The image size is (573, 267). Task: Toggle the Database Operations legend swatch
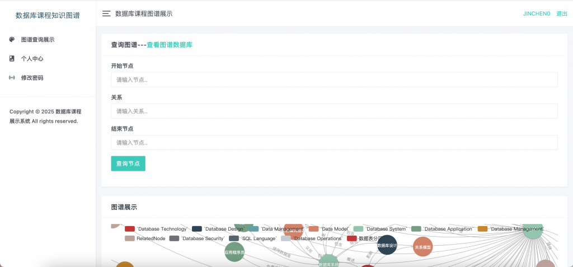[286, 238]
